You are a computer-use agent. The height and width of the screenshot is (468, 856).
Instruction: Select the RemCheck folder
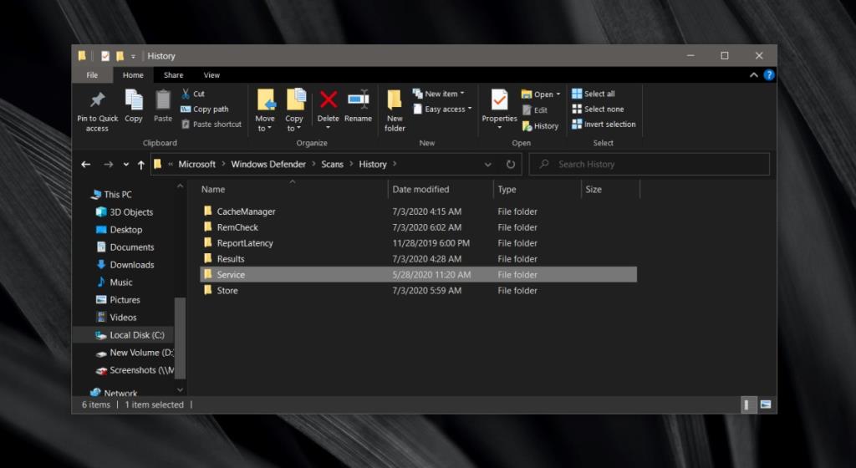418,227
